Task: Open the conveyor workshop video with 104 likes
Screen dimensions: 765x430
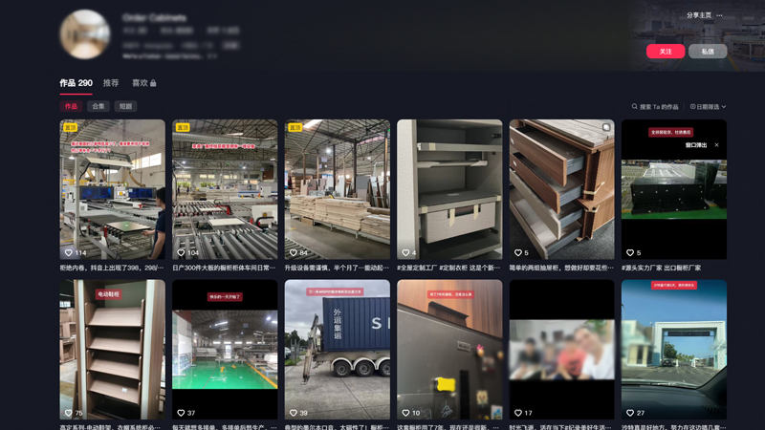Action: pyautogui.click(x=225, y=189)
